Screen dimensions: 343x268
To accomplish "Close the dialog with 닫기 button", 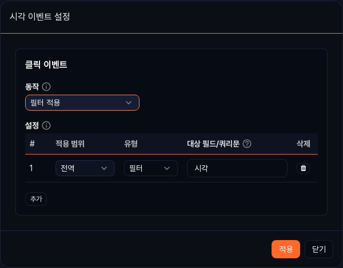I will tap(319, 249).
